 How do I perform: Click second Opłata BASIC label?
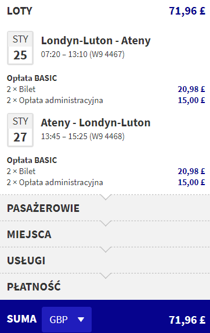pos(32,160)
